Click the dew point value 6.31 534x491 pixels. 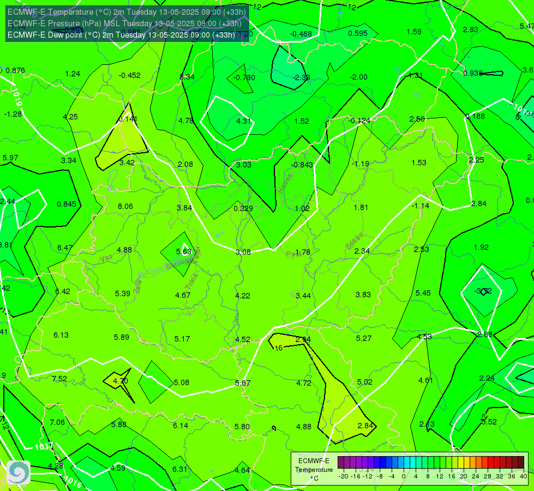(180, 469)
